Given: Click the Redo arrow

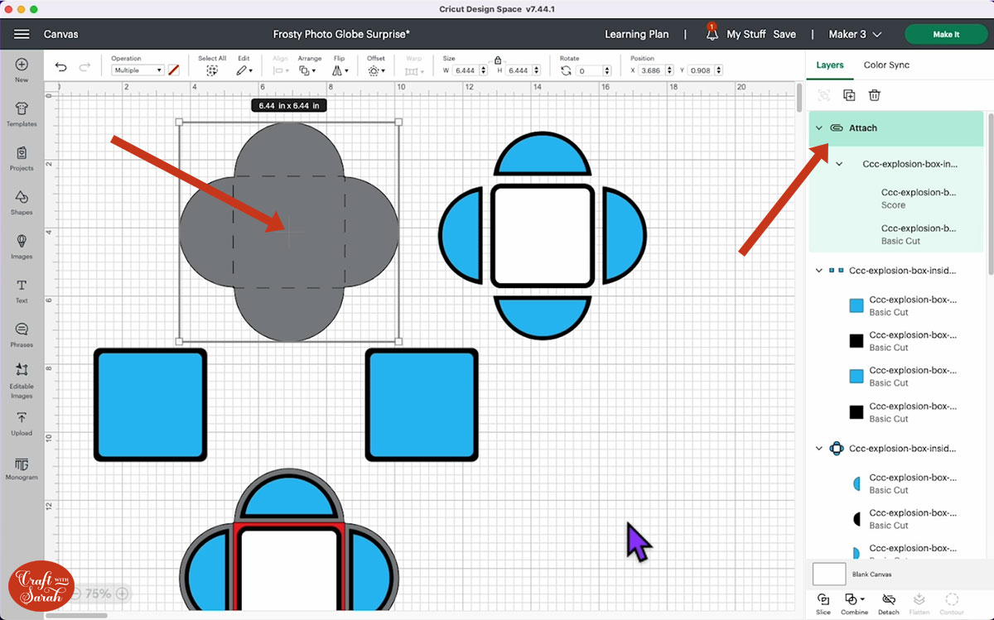Looking at the screenshot, I should click(x=84, y=67).
